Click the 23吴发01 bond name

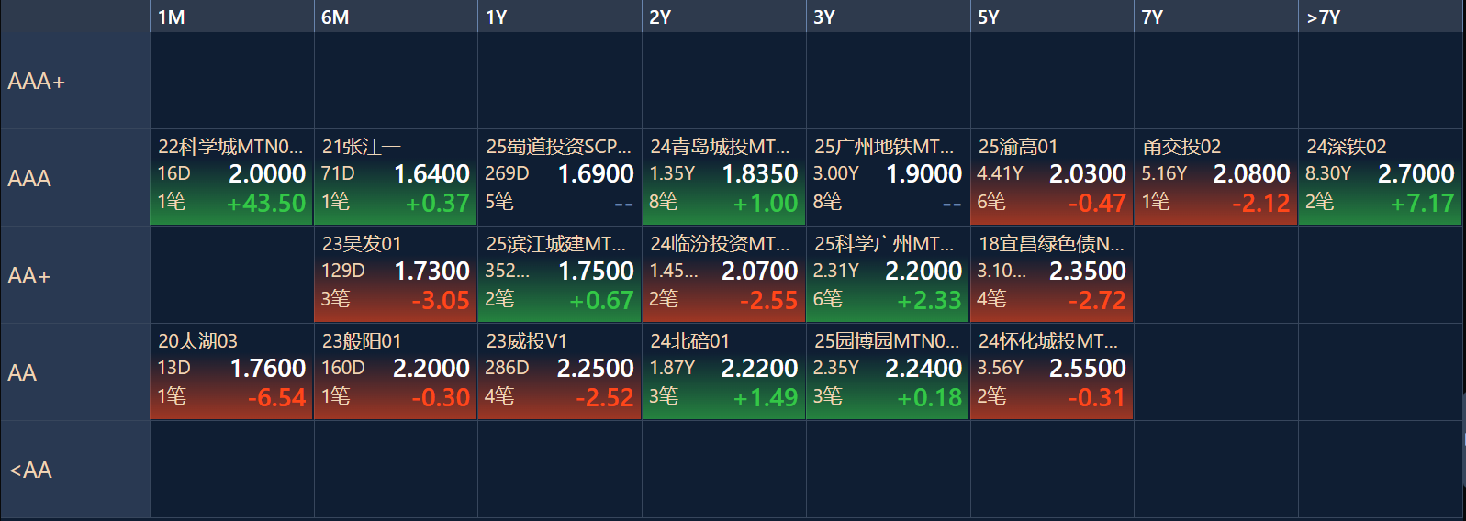pos(362,244)
